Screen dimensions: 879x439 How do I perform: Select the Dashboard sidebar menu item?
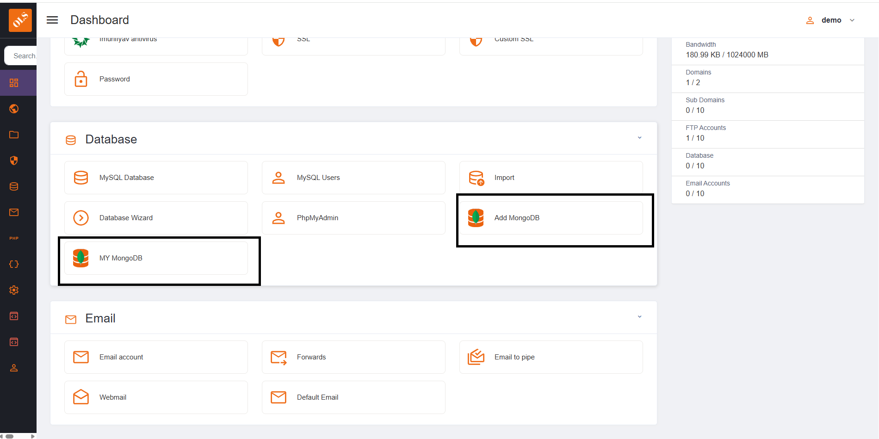[14, 83]
